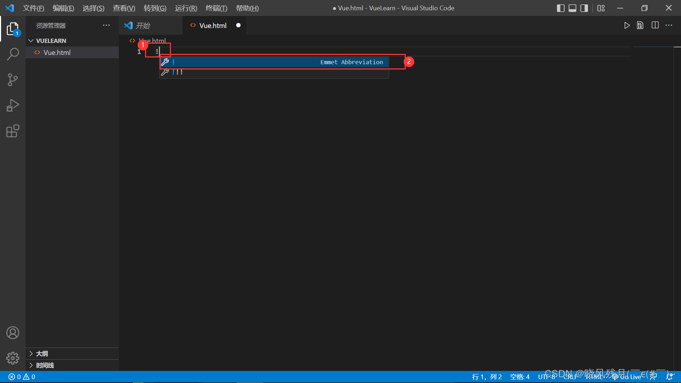Open the Source Control view

(13, 80)
